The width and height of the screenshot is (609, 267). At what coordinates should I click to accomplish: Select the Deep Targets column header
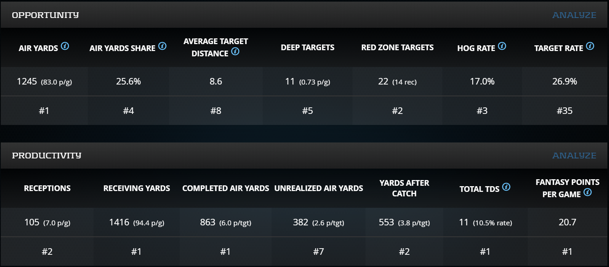point(308,48)
